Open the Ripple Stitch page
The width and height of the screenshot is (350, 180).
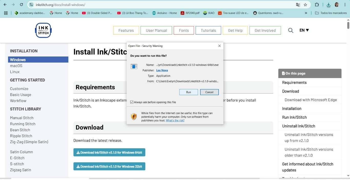pyautogui.click(x=21, y=136)
